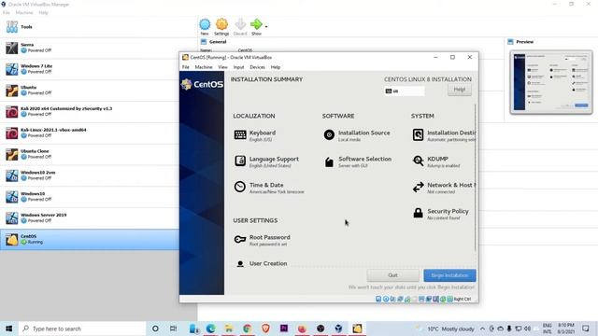Open Input menu in CentOS VM window
598x336 pixels.
(x=239, y=67)
